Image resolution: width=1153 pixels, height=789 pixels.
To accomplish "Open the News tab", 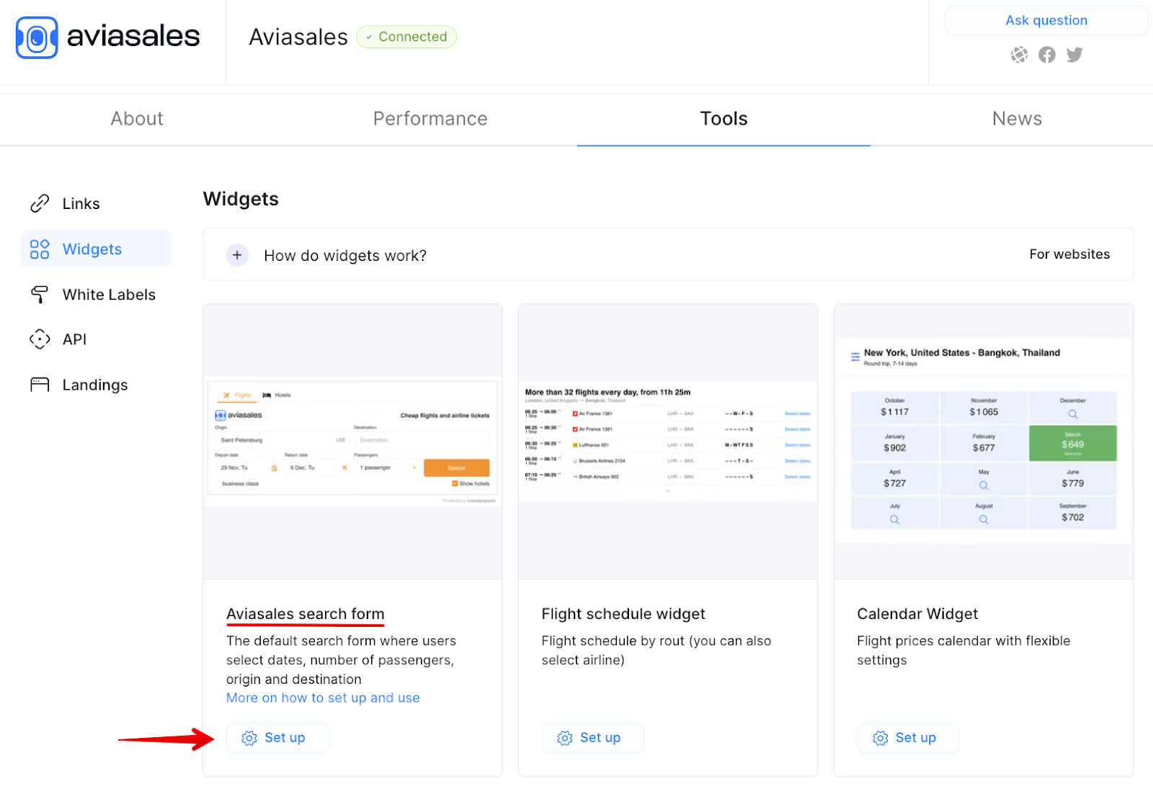I will (x=1017, y=118).
